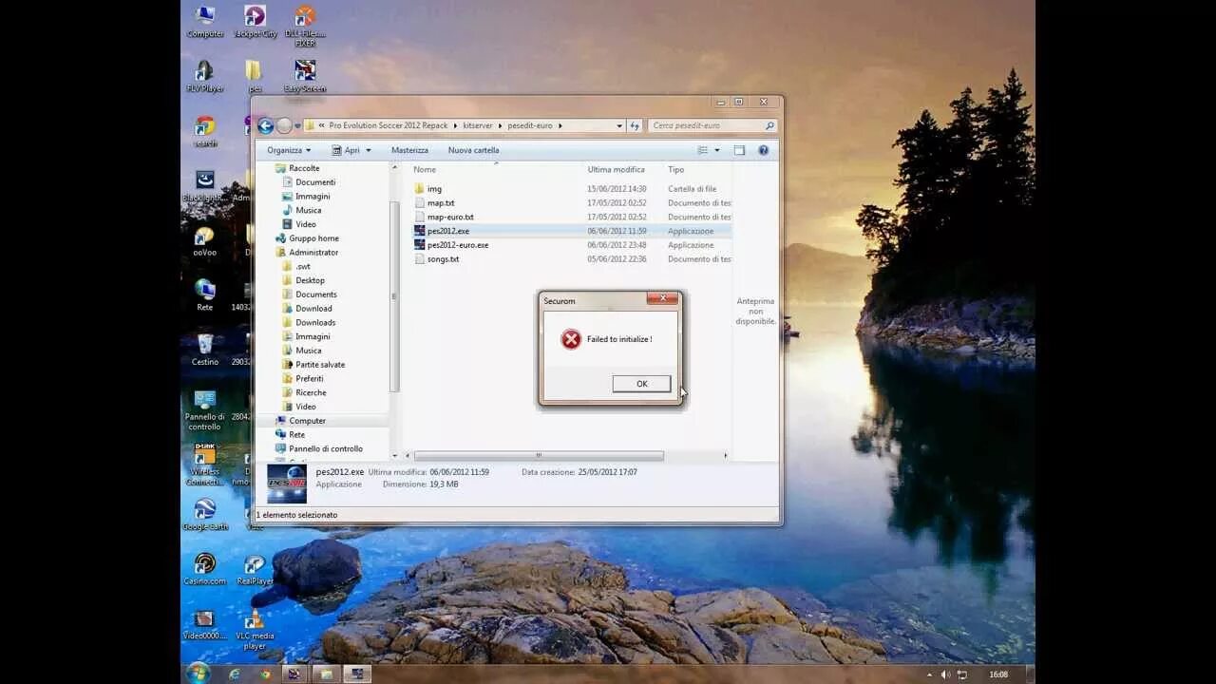Click Gruppo home in sidebar
Image resolution: width=1216 pixels, height=684 pixels.
pyautogui.click(x=313, y=238)
